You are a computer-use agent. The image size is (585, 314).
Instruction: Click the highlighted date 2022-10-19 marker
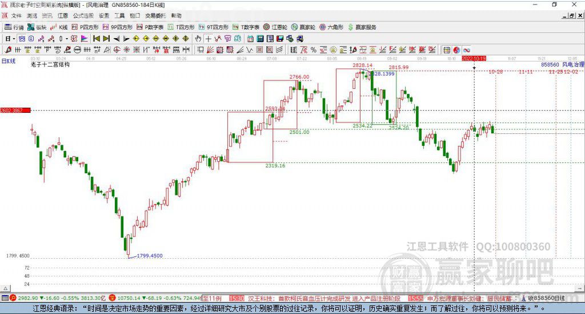click(x=474, y=59)
